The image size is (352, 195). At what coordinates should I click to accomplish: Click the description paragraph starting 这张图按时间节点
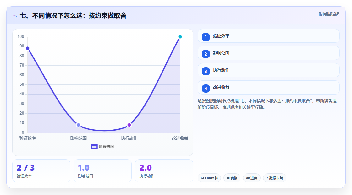point(267,104)
